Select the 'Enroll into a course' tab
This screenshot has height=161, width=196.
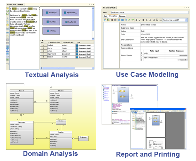(x=15, y=5)
